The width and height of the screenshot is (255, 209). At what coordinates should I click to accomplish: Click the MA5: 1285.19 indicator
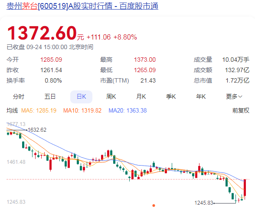click(x=39, y=110)
